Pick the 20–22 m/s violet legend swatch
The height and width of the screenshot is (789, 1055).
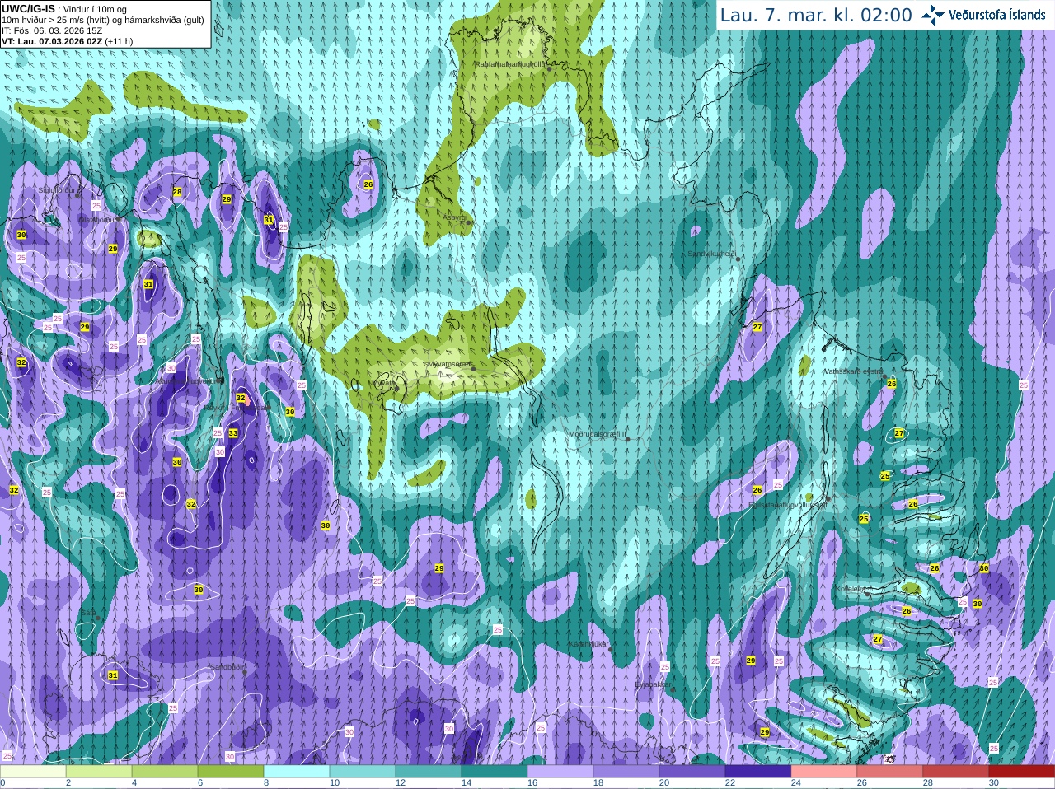692,772
